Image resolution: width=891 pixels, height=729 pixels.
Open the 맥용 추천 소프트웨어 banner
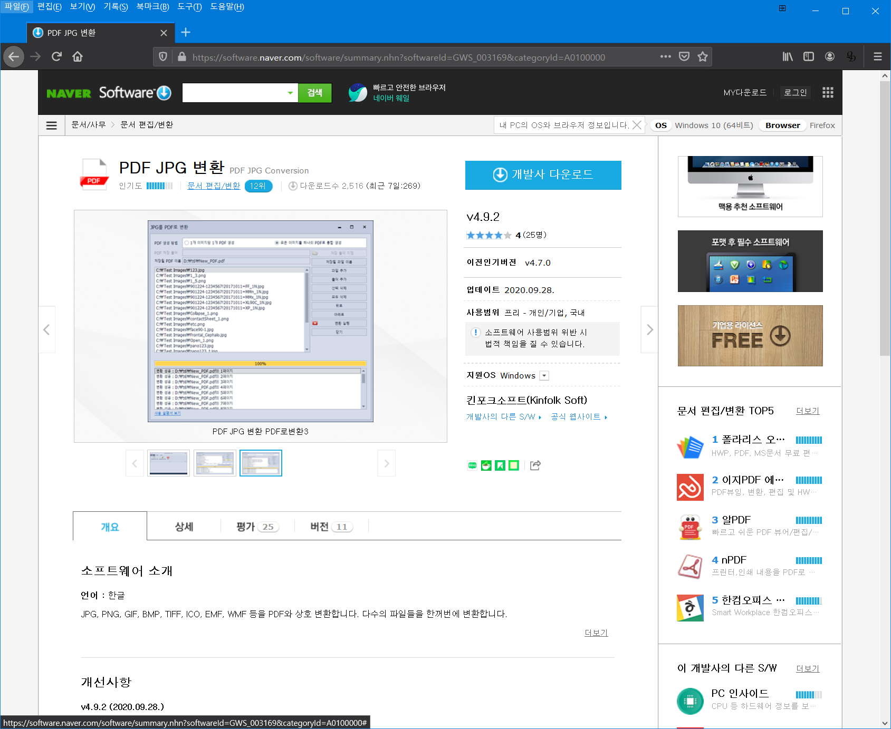pos(750,187)
